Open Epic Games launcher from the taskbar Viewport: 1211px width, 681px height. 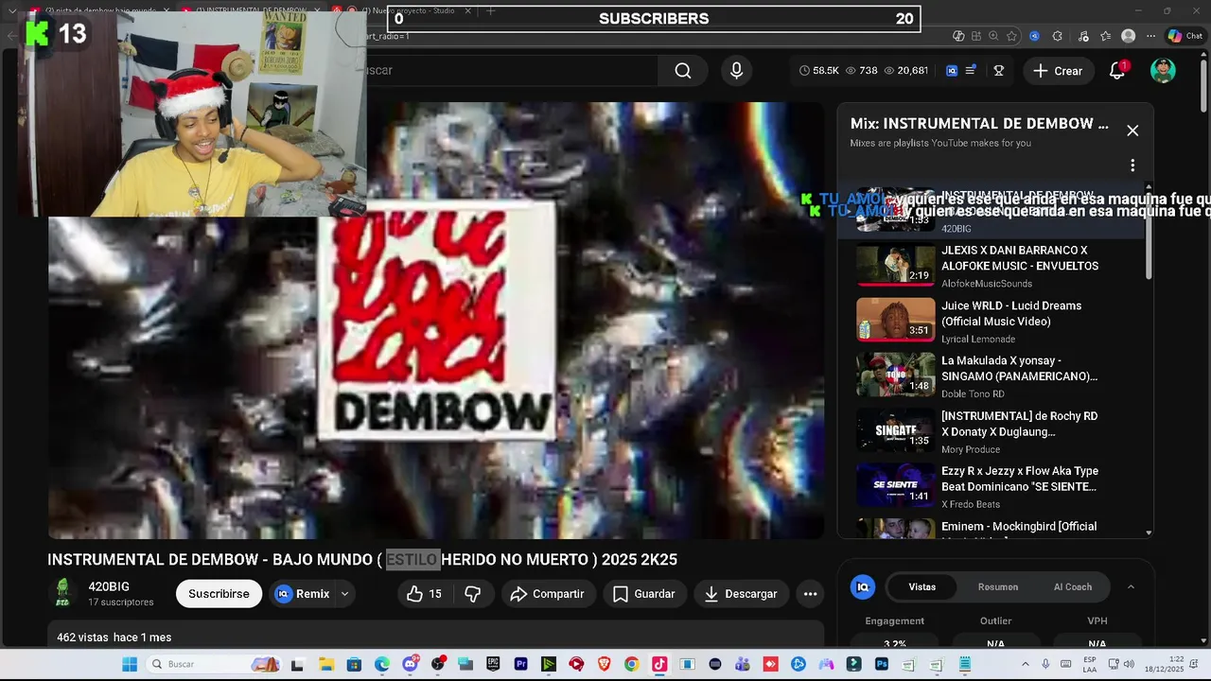493,664
